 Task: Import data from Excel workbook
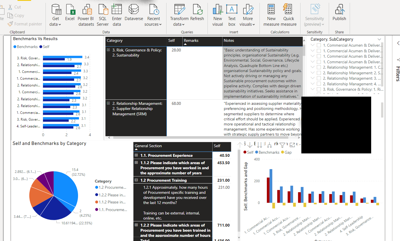pos(70,13)
